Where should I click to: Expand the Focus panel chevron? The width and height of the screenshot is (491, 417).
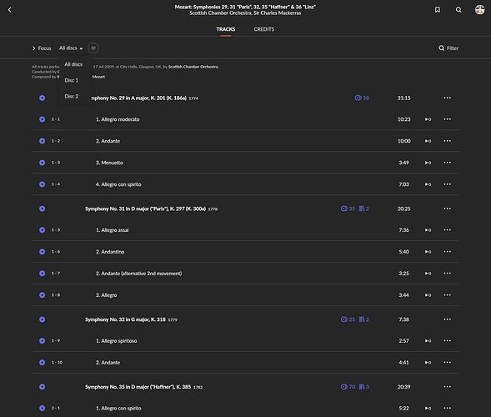[34, 48]
